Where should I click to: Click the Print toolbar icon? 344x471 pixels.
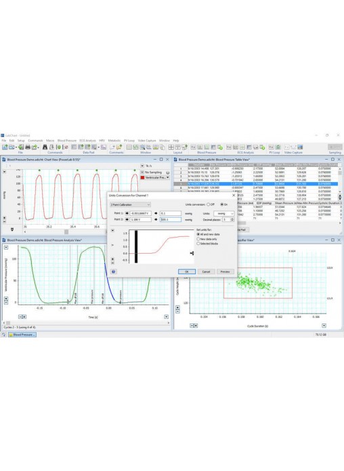[x=28, y=147]
